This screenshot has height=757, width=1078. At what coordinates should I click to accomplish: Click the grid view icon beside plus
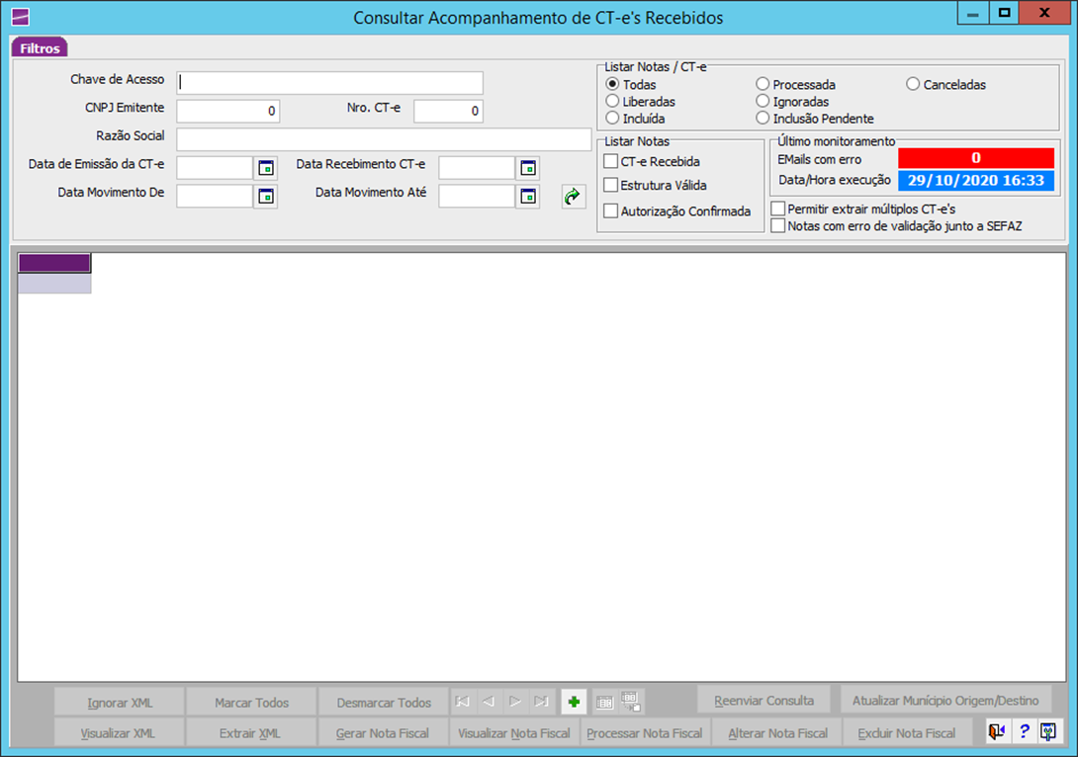click(x=605, y=703)
